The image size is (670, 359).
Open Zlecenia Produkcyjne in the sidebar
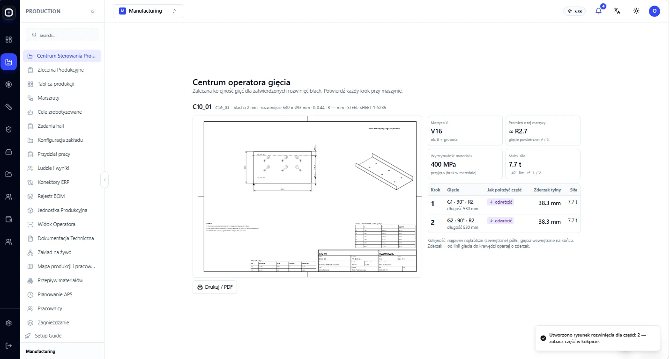pos(62,70)
